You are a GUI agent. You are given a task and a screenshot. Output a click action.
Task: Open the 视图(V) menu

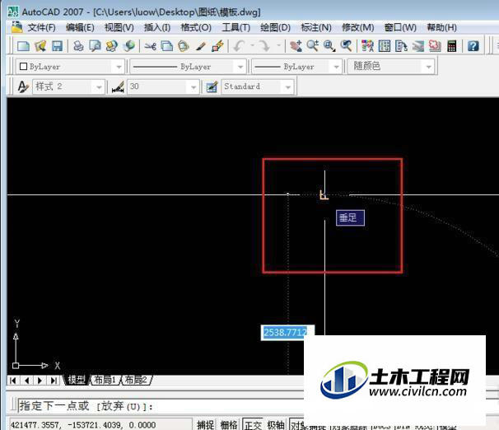point(119,28)
